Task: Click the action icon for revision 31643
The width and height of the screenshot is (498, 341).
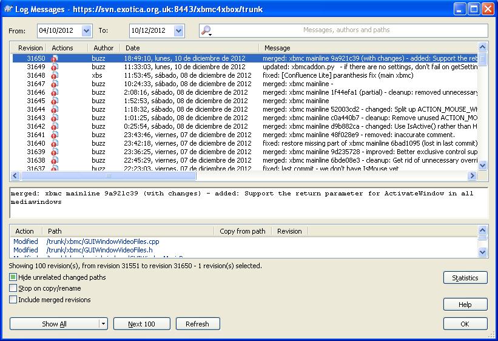Action: coord(55,118)
